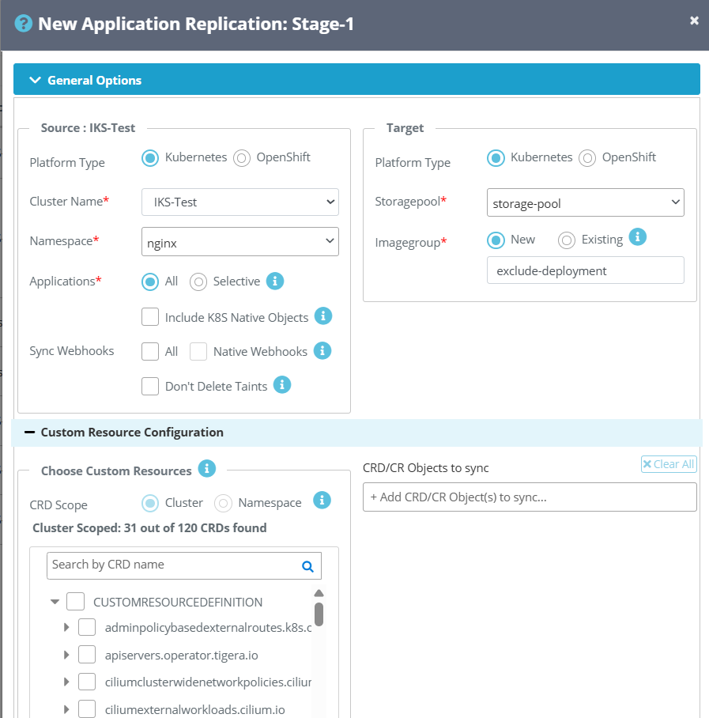Viewport: 709px width, 718px height.
Task: Show info about Imagegroup options
Action: (638, 237)
